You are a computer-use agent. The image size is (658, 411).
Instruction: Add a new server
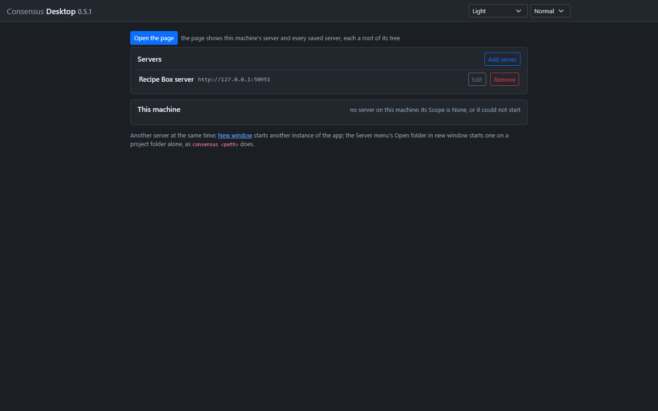(x=502, y=59)
